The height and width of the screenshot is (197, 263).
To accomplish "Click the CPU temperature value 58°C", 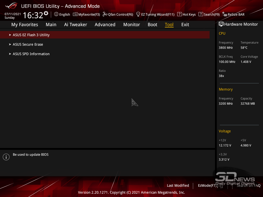I will pos(244,48).
